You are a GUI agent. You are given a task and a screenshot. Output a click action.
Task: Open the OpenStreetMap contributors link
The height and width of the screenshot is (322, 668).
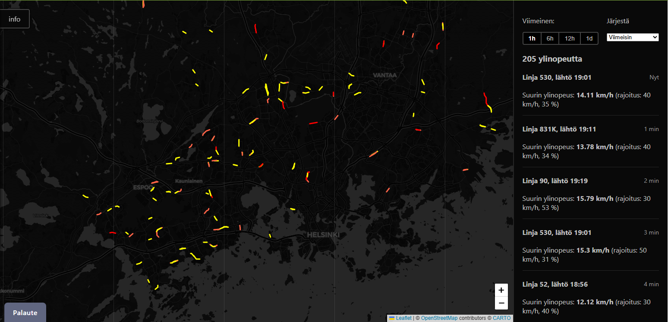pos(439,318)
